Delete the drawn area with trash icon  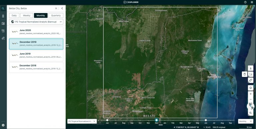[244, 74]
